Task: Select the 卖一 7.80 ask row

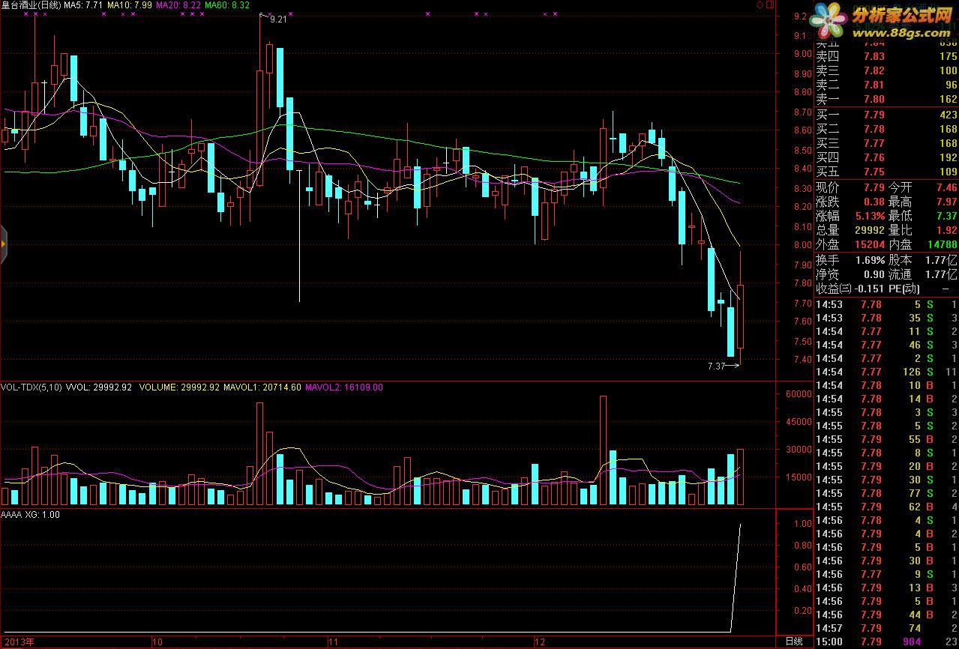Action: (886, 99)
